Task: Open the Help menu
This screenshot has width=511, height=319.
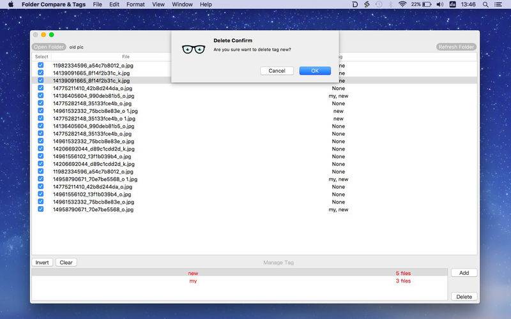Action: point(206,4)
